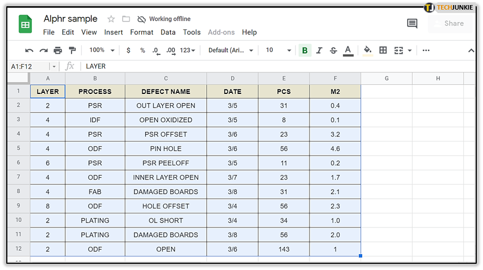Screen dimensions: 483x270
Task: Click the cell with value 143
Action: point(283,250)
